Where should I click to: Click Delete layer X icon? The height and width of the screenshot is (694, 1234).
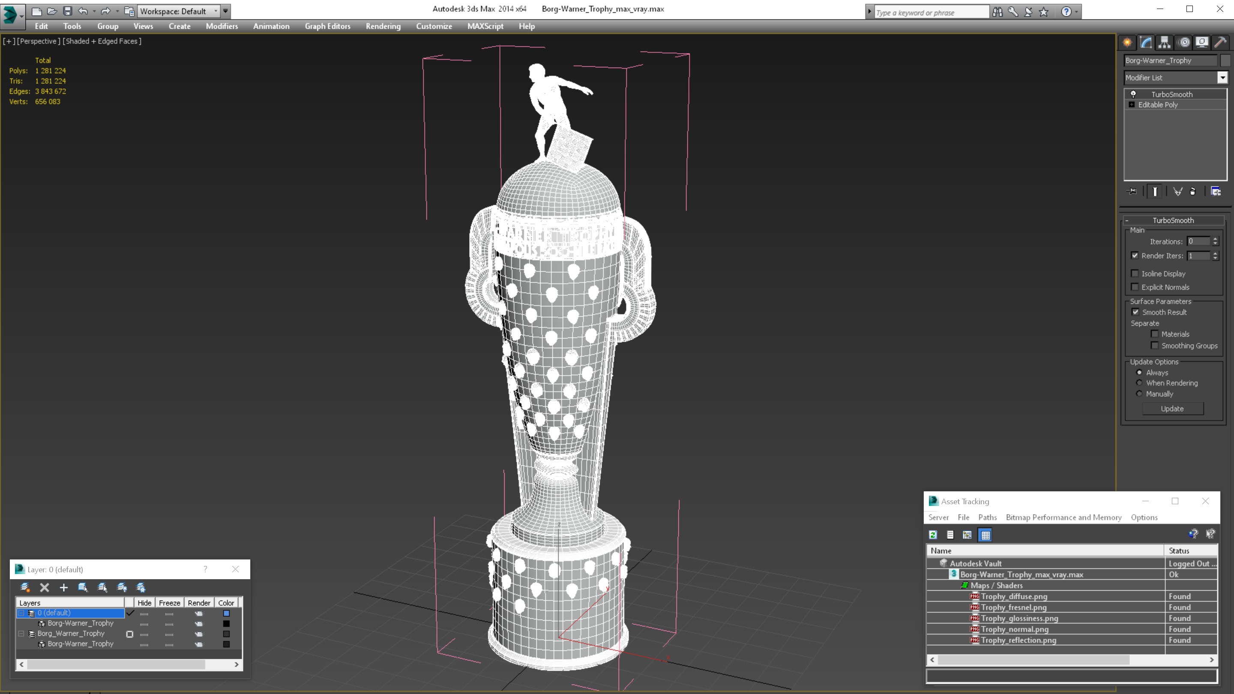pyautogui.click(x=45, y=587)
